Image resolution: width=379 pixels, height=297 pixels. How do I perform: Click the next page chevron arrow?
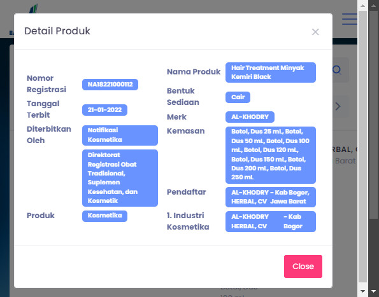[338, 106]
